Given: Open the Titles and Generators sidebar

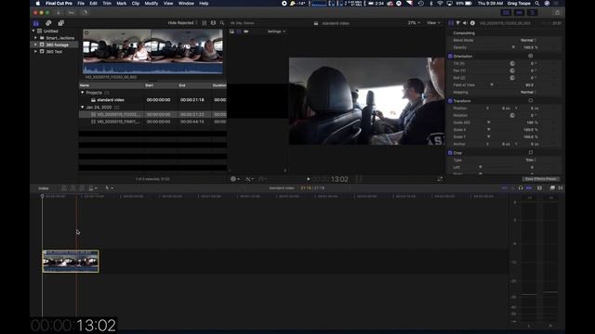Looking at the screenshot, I should click(x=60, y=23).
